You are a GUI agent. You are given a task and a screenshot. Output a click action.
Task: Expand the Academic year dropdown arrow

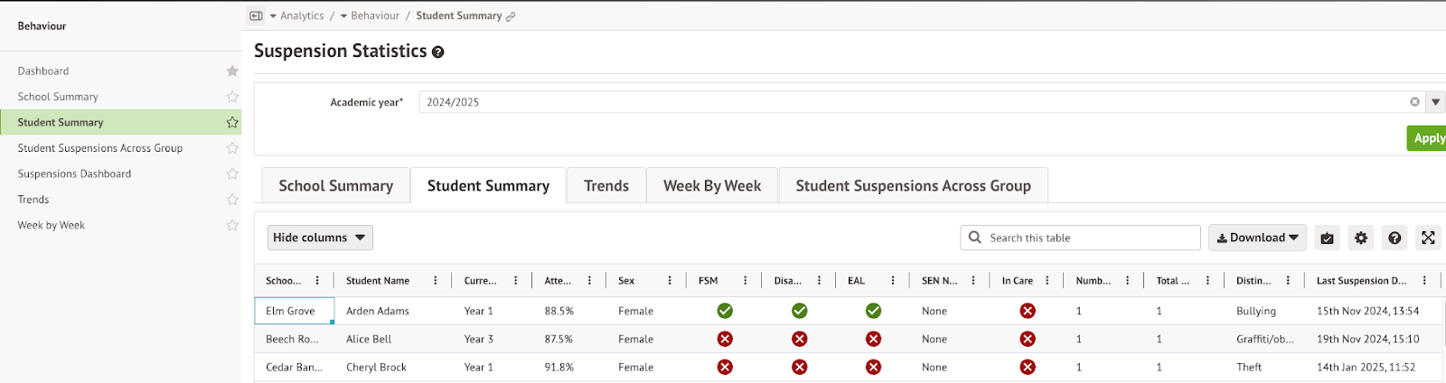tap(1435, 102)
